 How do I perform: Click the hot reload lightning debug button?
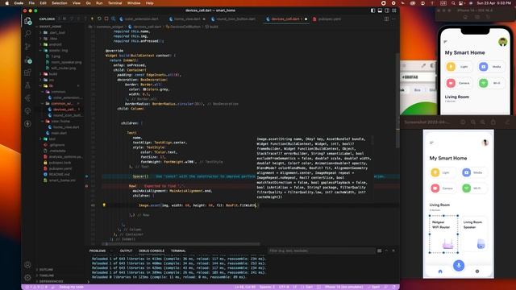92,19
